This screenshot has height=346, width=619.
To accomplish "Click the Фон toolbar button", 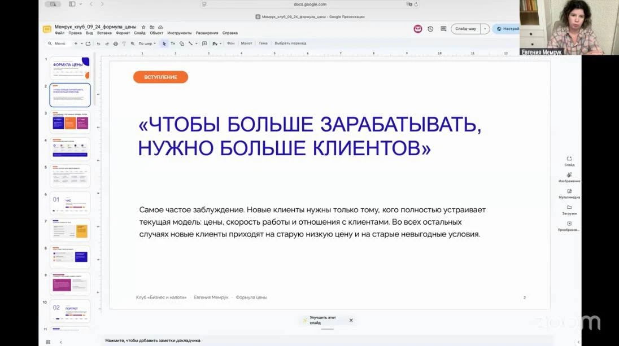I will tap(231, 43).
